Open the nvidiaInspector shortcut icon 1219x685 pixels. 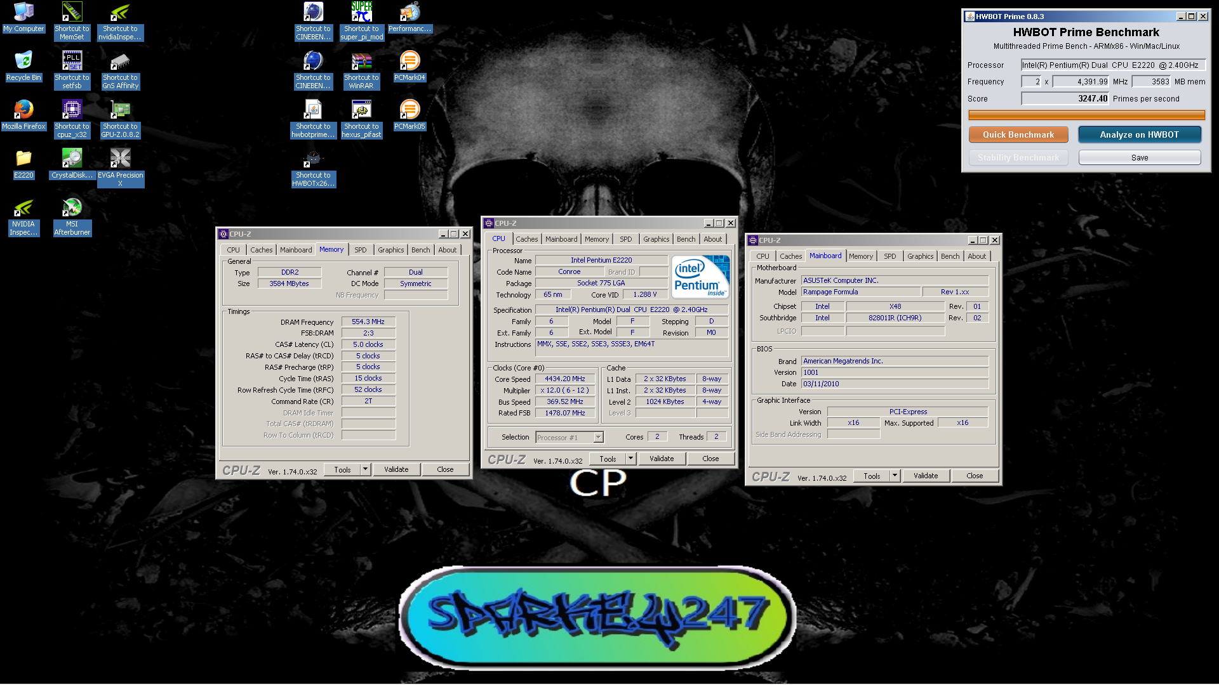[120, 21]
